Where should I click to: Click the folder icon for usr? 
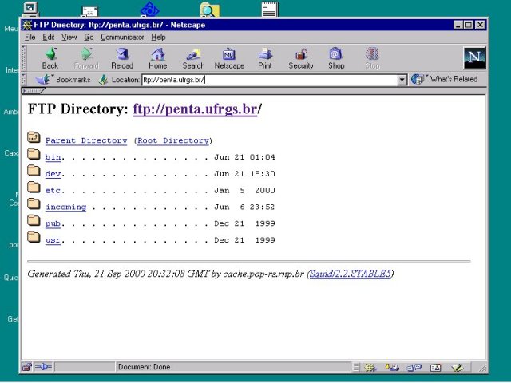click(x=34, y=237)
